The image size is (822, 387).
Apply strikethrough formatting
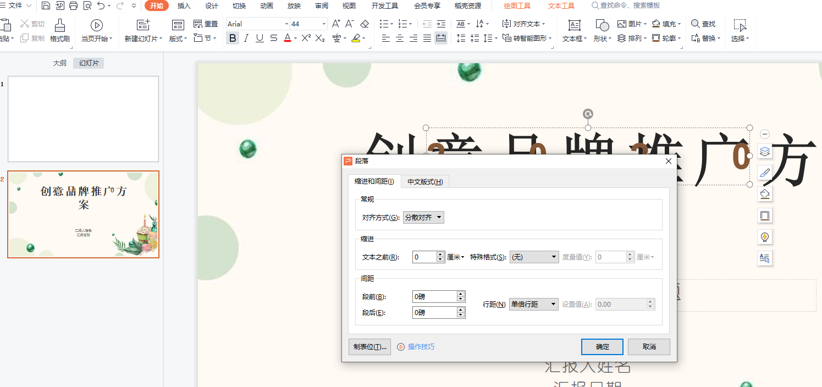click(x=274, y=38)
